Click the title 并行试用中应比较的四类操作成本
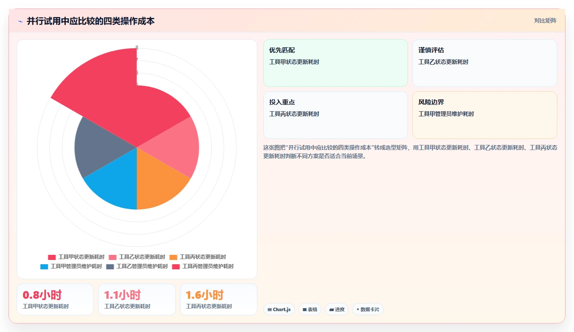This screenshot has height=332, width=574. (x=90, y=21)
